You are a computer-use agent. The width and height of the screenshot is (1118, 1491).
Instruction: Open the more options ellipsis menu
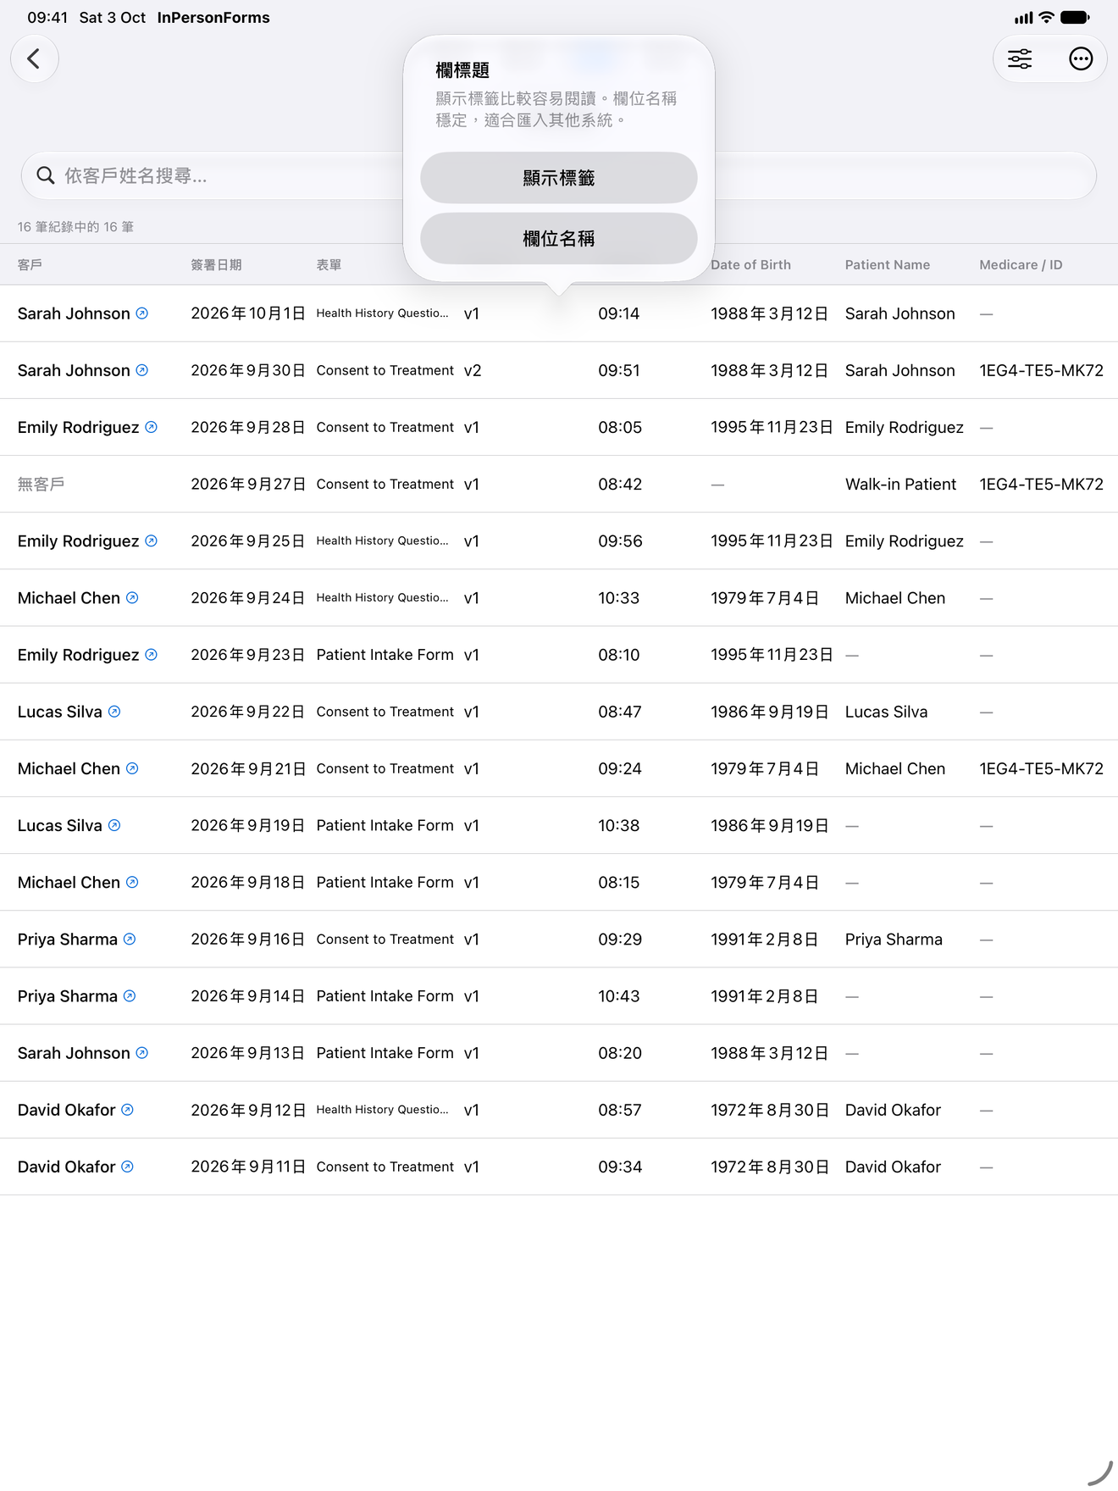point(1081,58)
